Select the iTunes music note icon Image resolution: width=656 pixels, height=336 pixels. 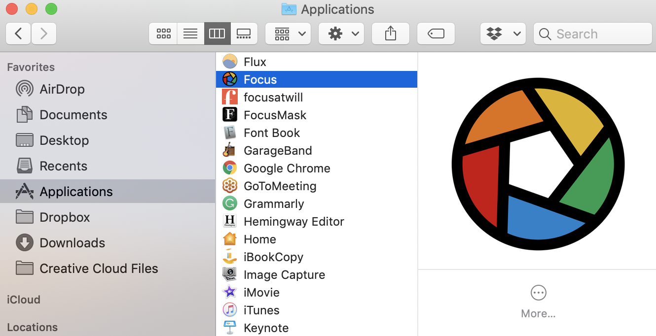230,310
